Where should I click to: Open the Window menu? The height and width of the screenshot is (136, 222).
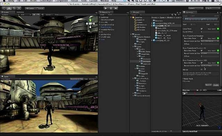point(104,1)
